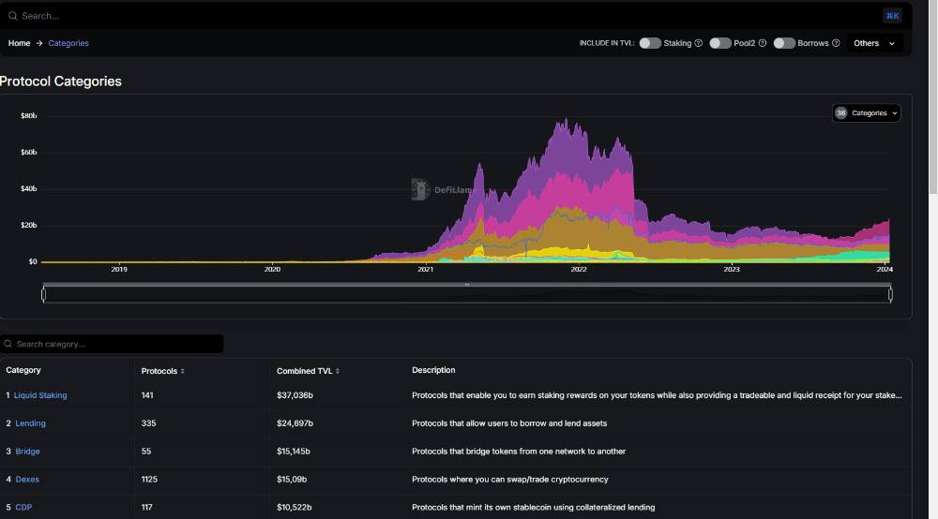Turn on the Pool2 toggle
Image resolution: width=938 pixels, height=519 pixels.
[x=720, y=43]
